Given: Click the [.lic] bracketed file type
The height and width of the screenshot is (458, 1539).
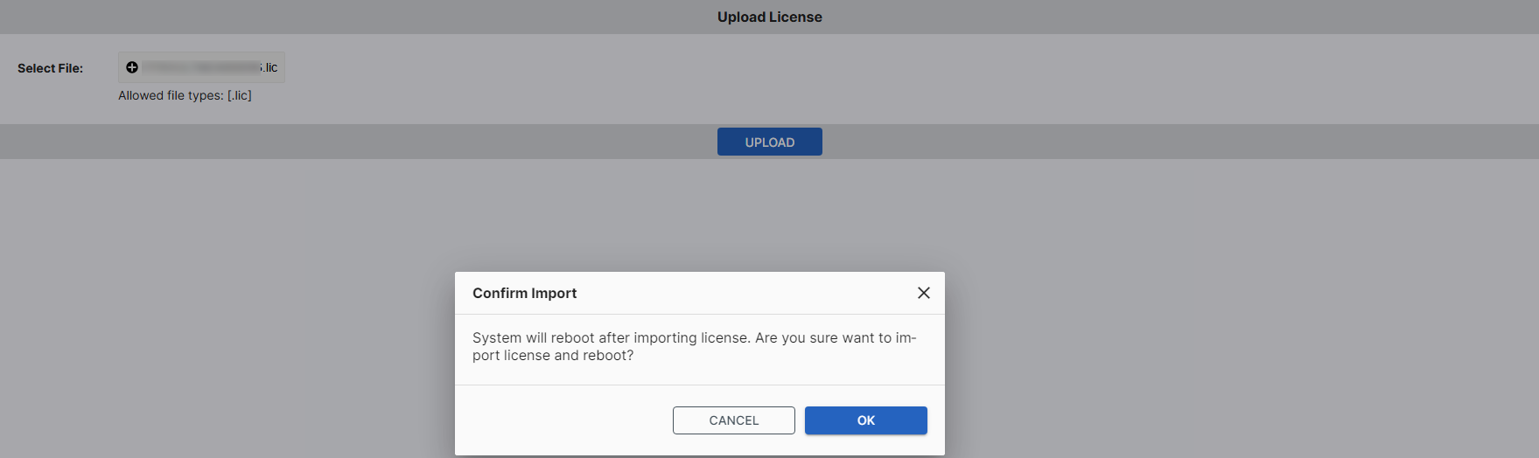Looking at the screenshot, I should tap(240, 95).
